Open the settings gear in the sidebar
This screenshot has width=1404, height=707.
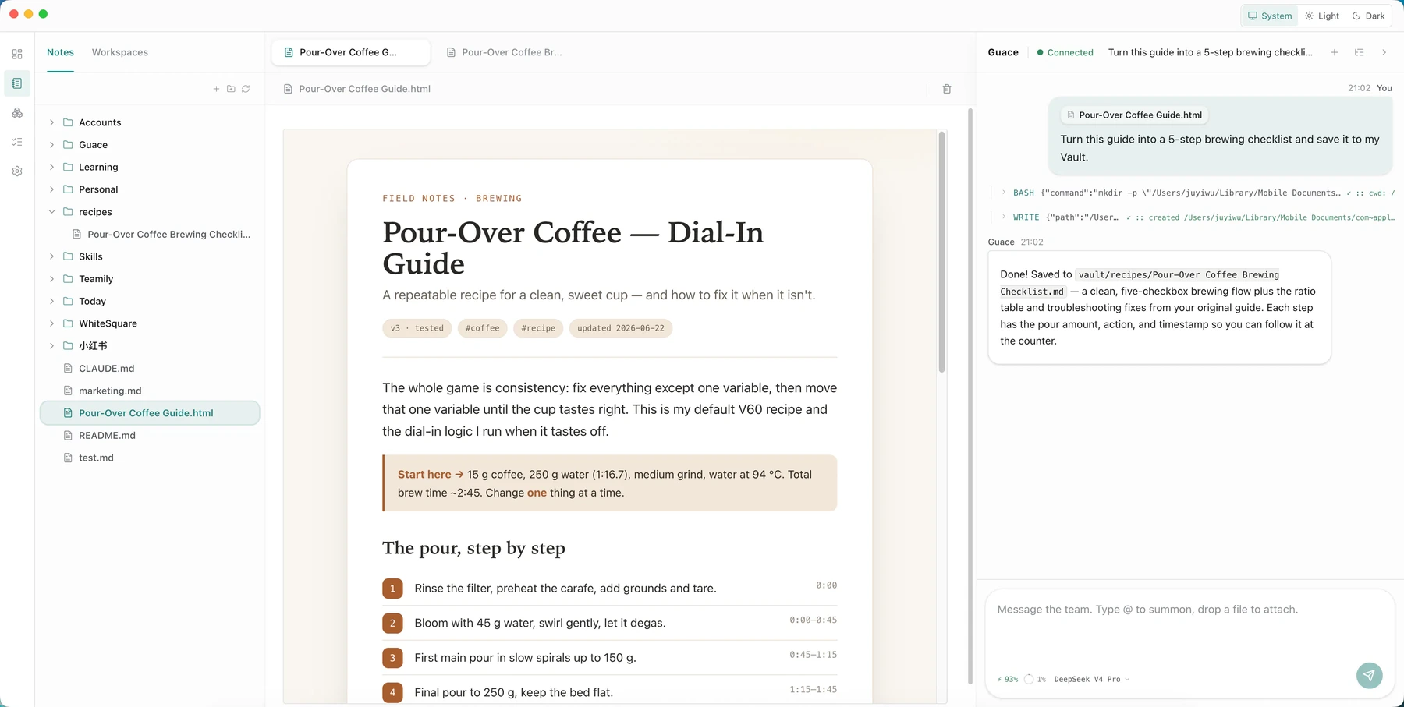point(17,171)
